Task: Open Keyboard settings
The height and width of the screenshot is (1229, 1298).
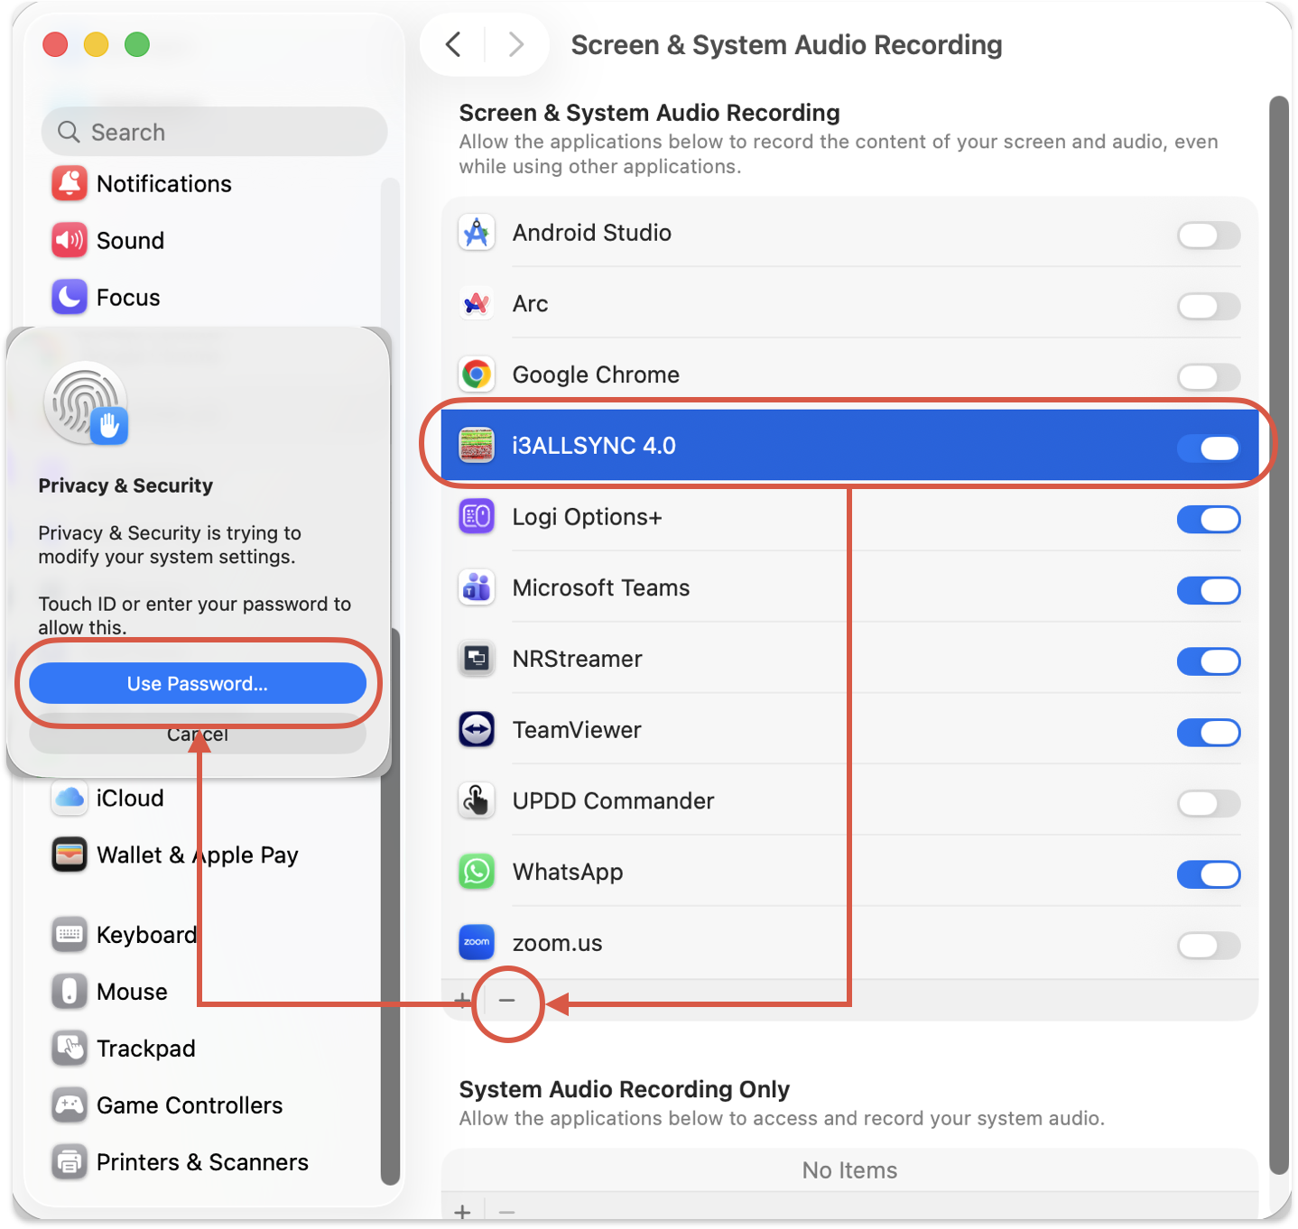Action: click(215, 935)
